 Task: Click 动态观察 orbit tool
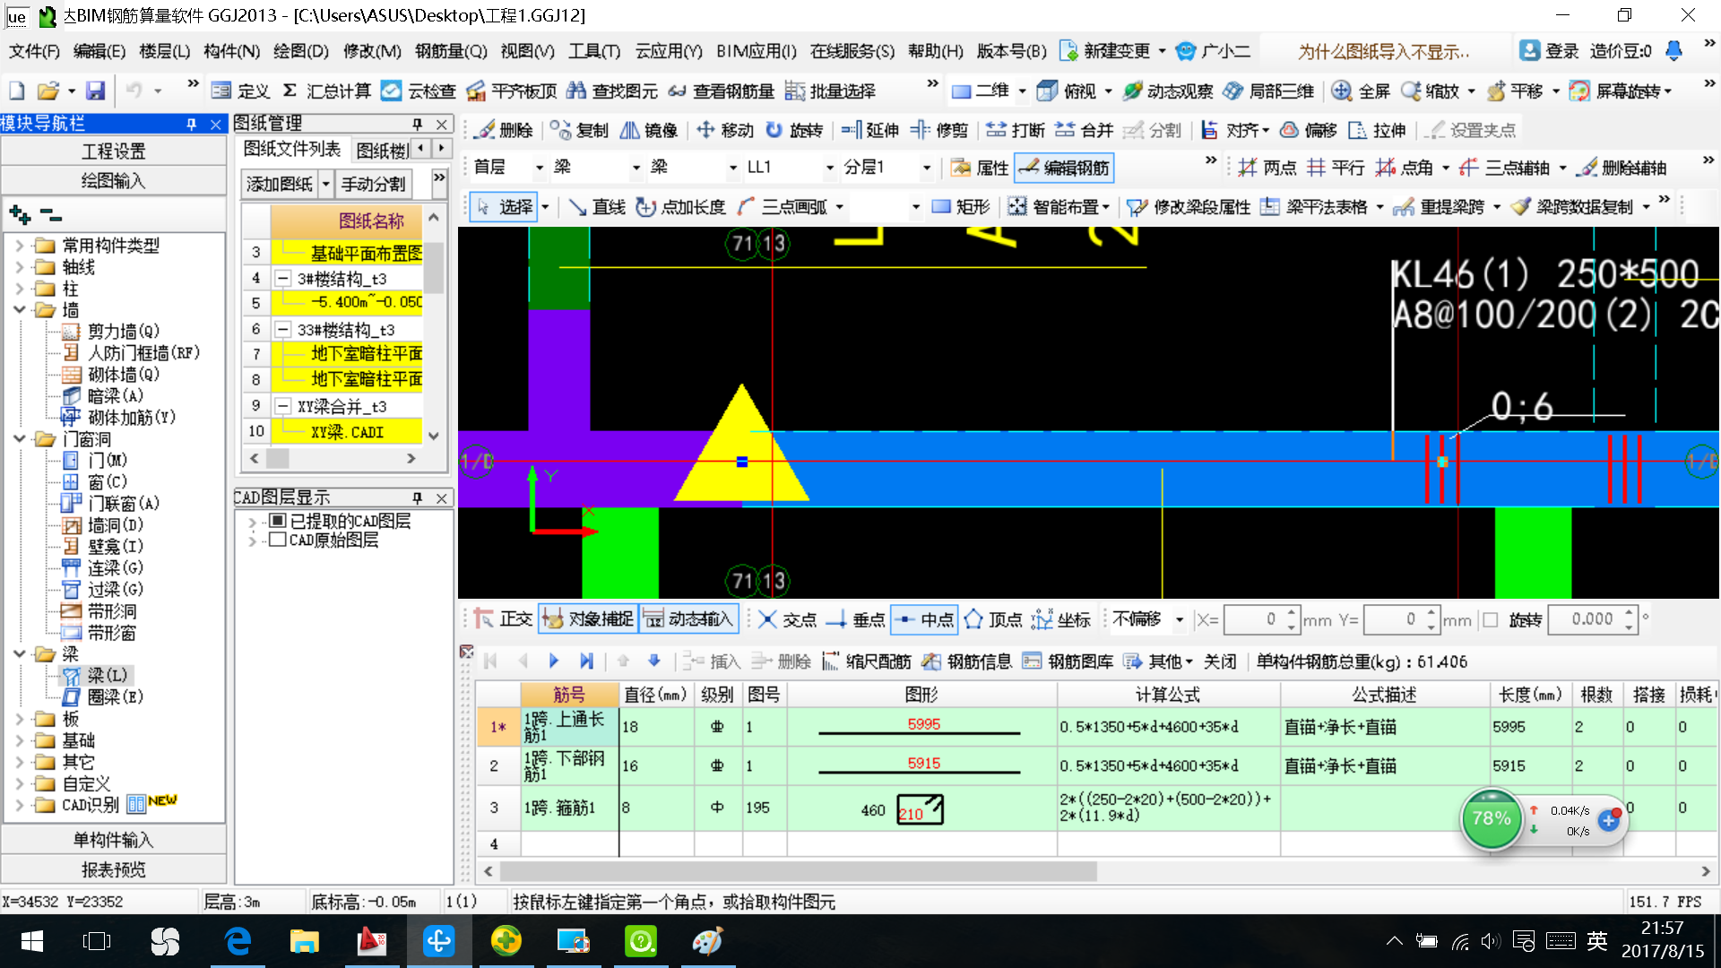(1168, 91)
